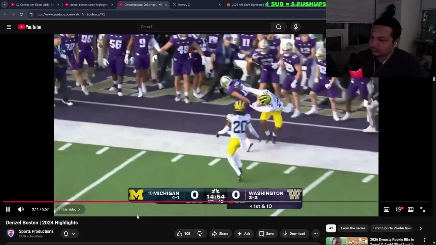Viewport: 436px width, 245px height.
Task: Select 'From the series' filter chip
Action: point(353,228)
